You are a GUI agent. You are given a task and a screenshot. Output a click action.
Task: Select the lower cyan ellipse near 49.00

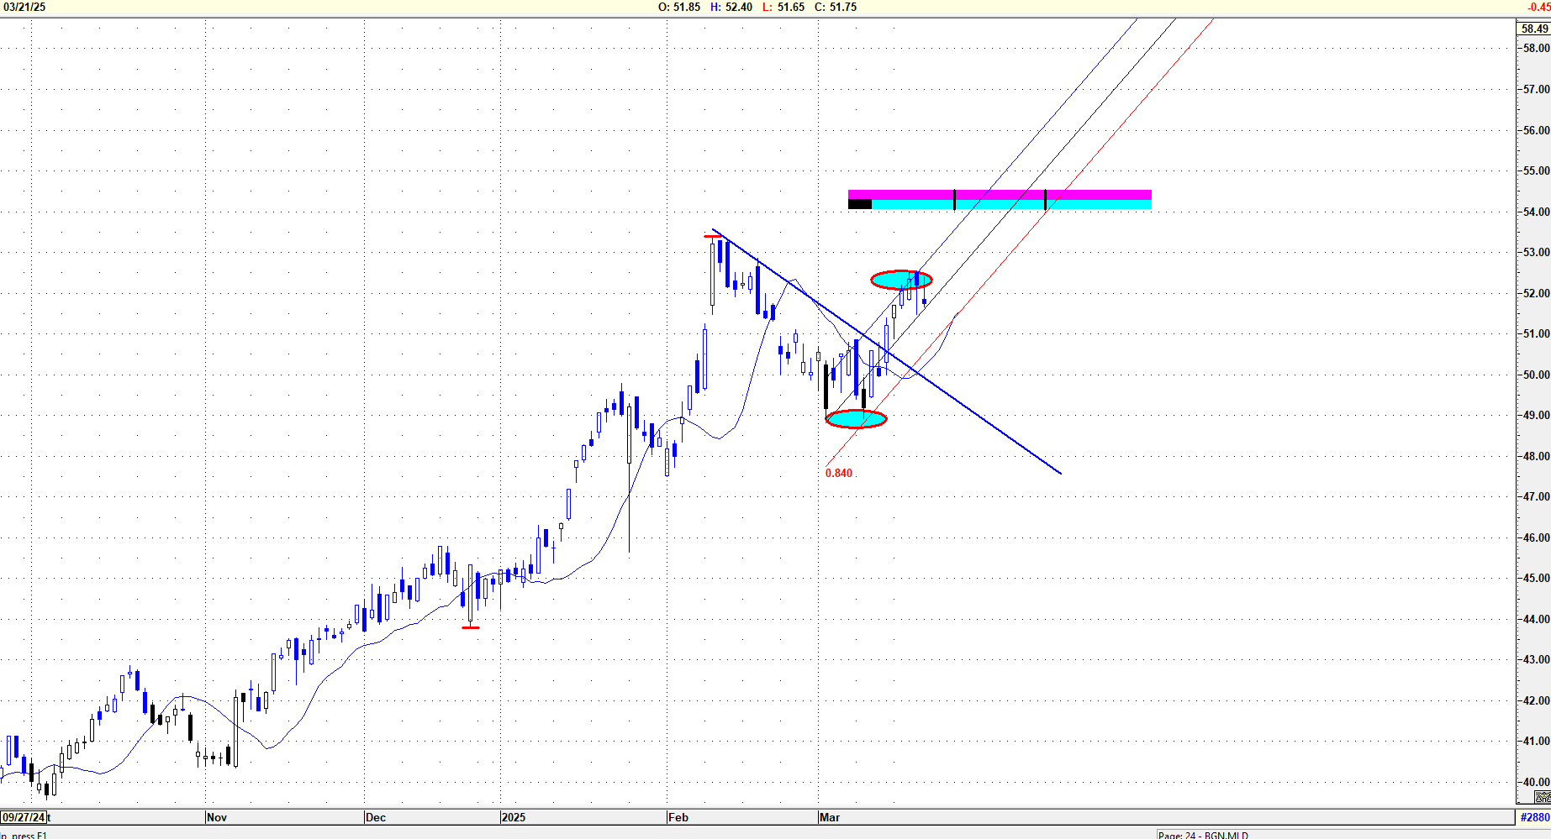[x=856, y=419]
